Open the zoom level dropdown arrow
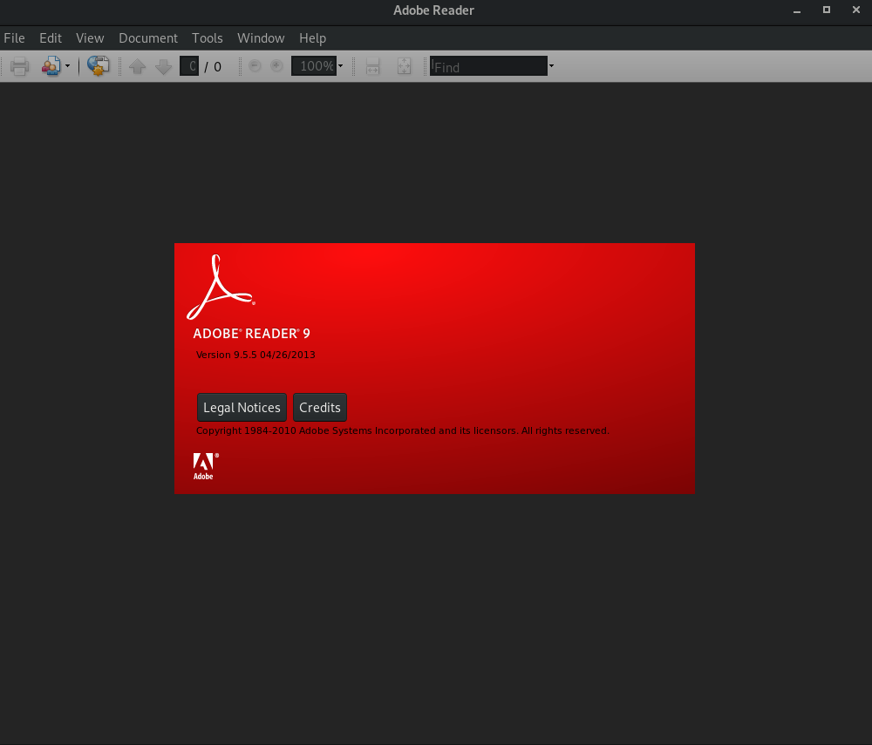The width and height of the screenshot is (872, 745). tap(340, 66)
